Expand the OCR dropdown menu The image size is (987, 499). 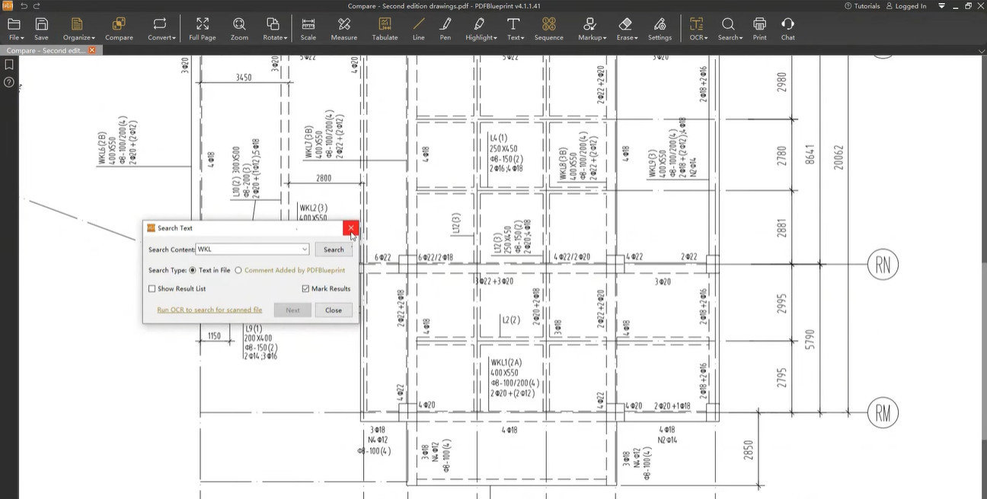click(698, 29)
